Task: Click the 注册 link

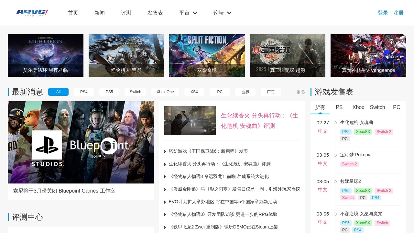Action: (398, 13)
